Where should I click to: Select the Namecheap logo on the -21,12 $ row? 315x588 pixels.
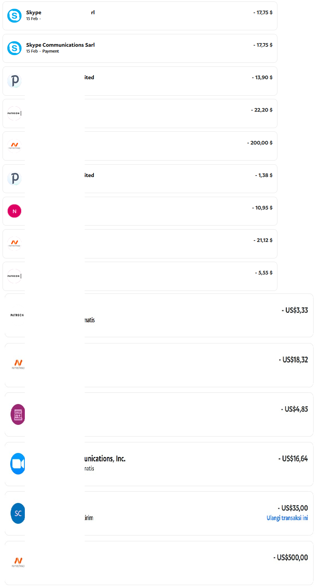point(15,243)
